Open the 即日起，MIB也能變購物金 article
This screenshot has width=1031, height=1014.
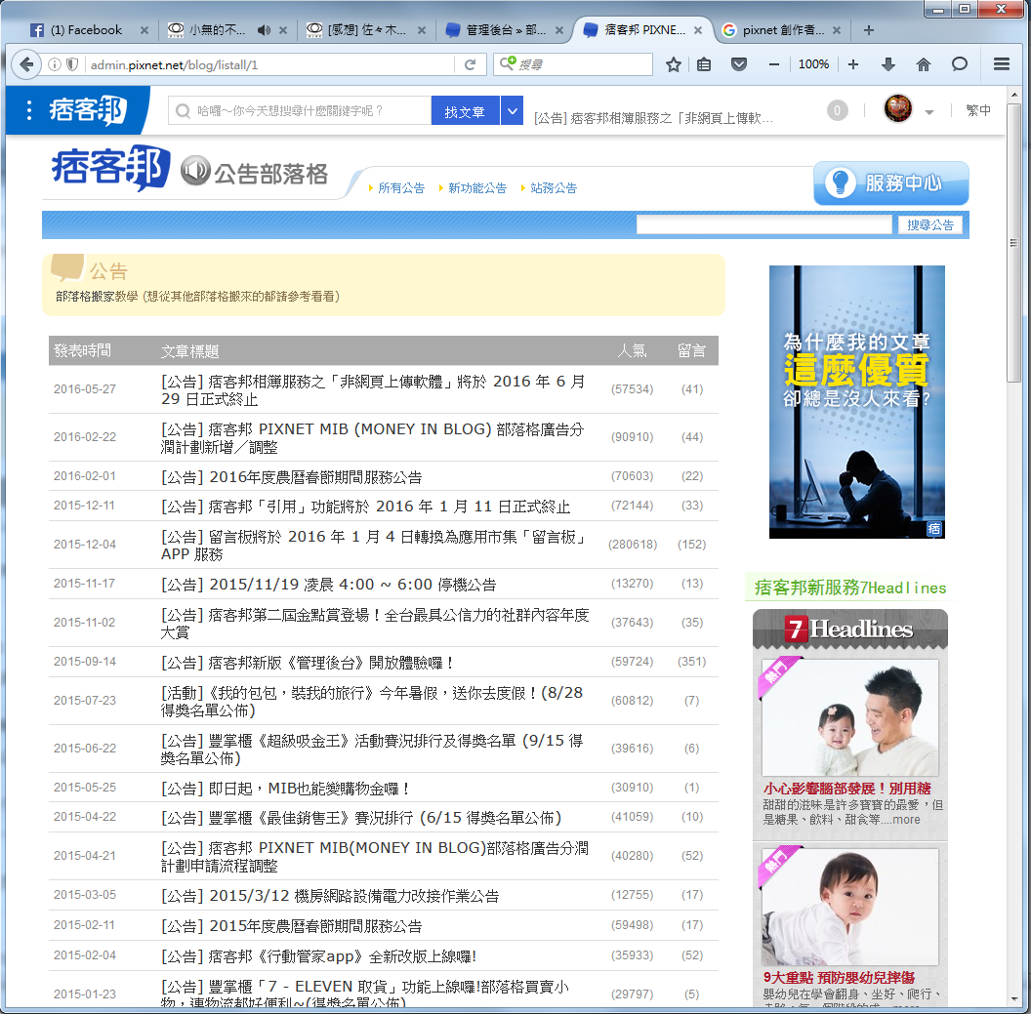(287, 788)
